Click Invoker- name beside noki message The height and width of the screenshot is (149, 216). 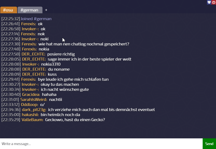30,39
